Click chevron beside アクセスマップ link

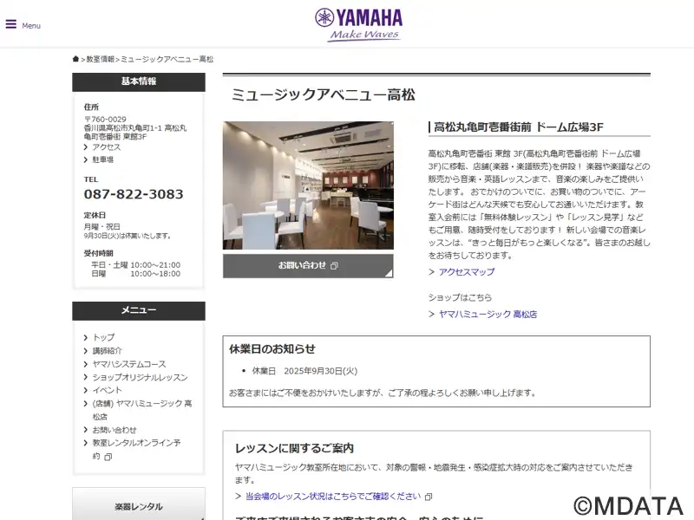pos(431,272)
